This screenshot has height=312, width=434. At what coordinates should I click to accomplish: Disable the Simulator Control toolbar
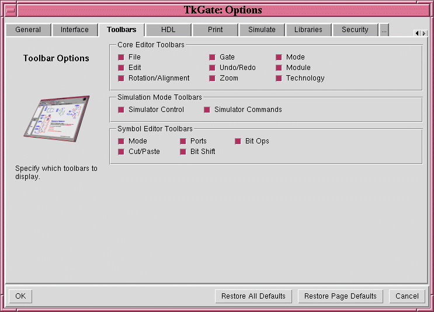pyautogui.click(x=121, y=110)
